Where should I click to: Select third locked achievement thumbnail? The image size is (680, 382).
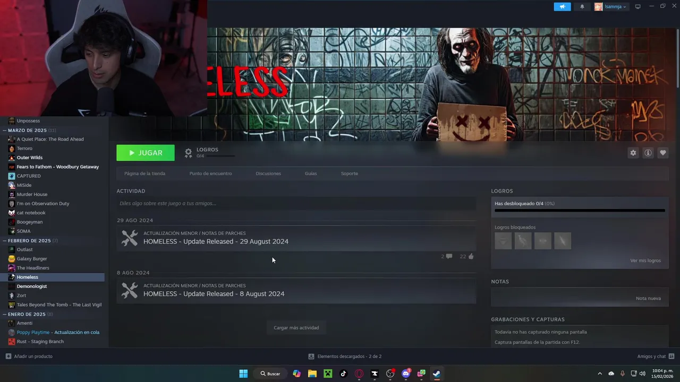[x=543, y=241]
